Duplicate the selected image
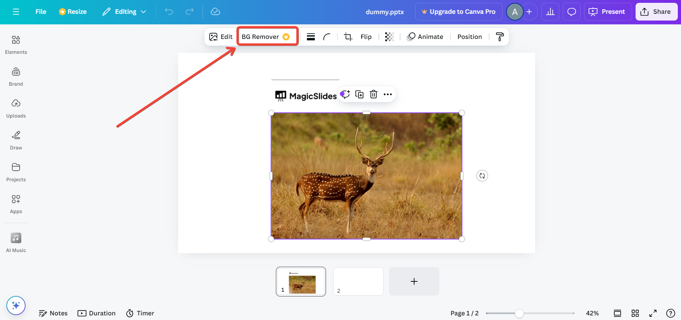 pyautogui.click(x=359, y=94)
